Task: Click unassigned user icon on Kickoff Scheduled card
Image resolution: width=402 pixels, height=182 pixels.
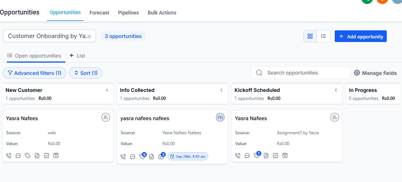Action: pos(334,118)
